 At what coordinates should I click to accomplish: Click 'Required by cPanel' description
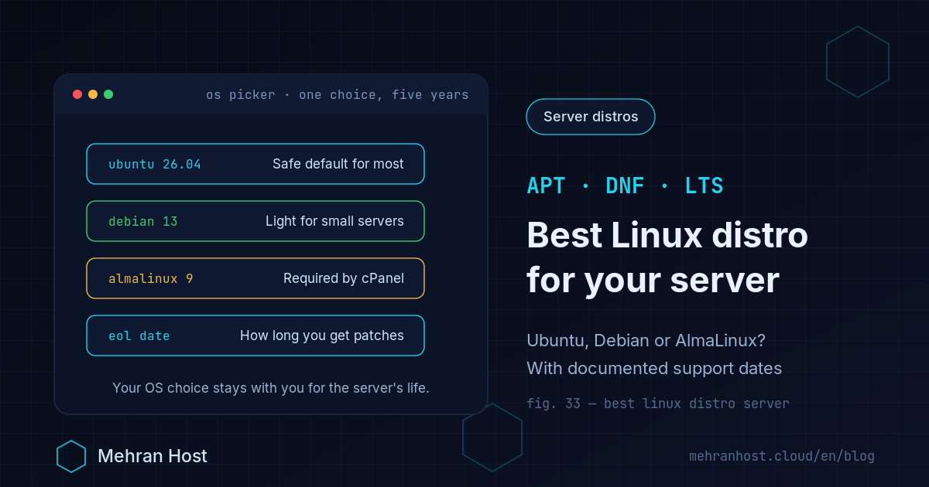click(344, 278)
